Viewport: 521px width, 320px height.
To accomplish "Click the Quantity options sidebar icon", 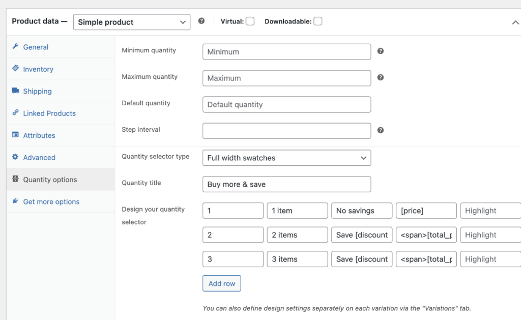I will [16, 179].
